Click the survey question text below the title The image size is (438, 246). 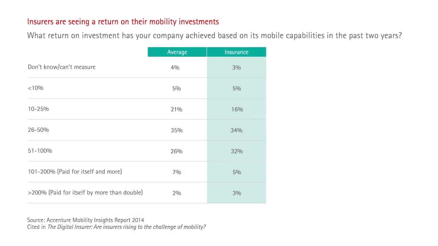pyautogui.click(x=214, y=36)
